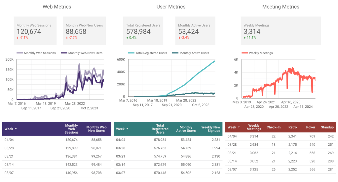Select the 576,753 registered users cell
338x182 pixels.
tap(160, 148)
